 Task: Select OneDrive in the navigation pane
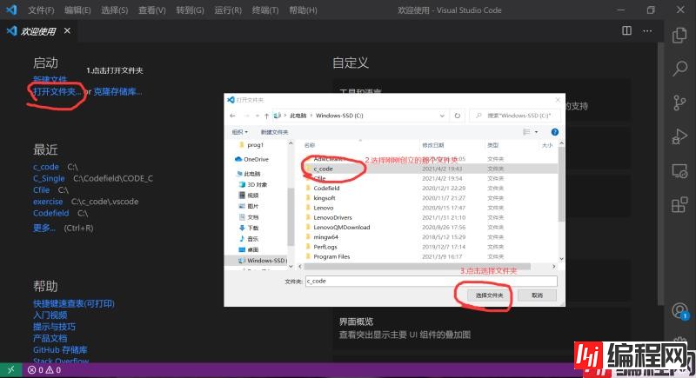tap(251, 160)
